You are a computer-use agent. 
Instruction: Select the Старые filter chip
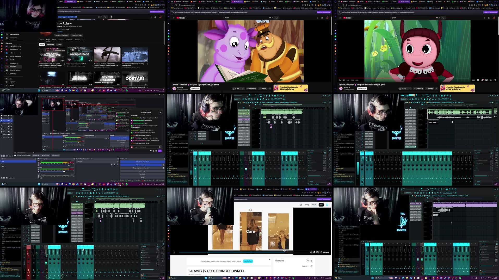59,45
